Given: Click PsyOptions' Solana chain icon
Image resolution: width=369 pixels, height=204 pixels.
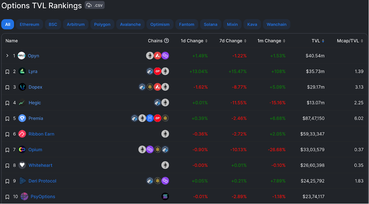Looking at the screenshot, I should tap(165, 196).
